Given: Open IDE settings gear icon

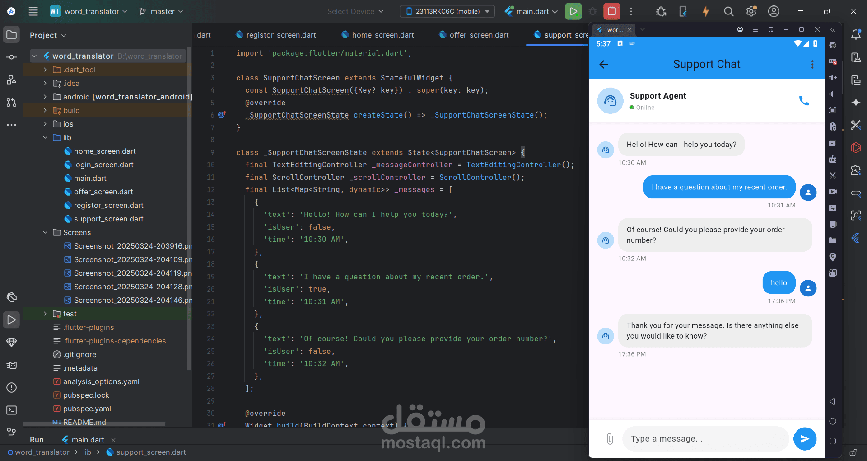Looking at the screenshot, I should click(x=751, y=11).
